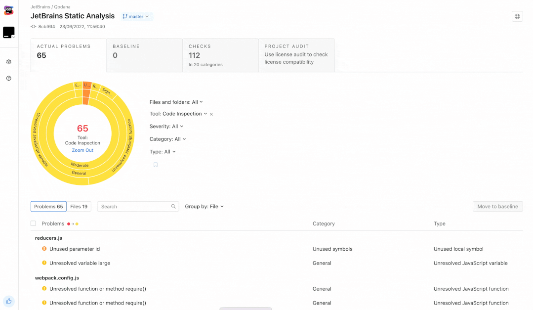Click the orange segment in sunburst chart
Image resolution: width=533 pixels, height=310 pixels.
(87, 92)
